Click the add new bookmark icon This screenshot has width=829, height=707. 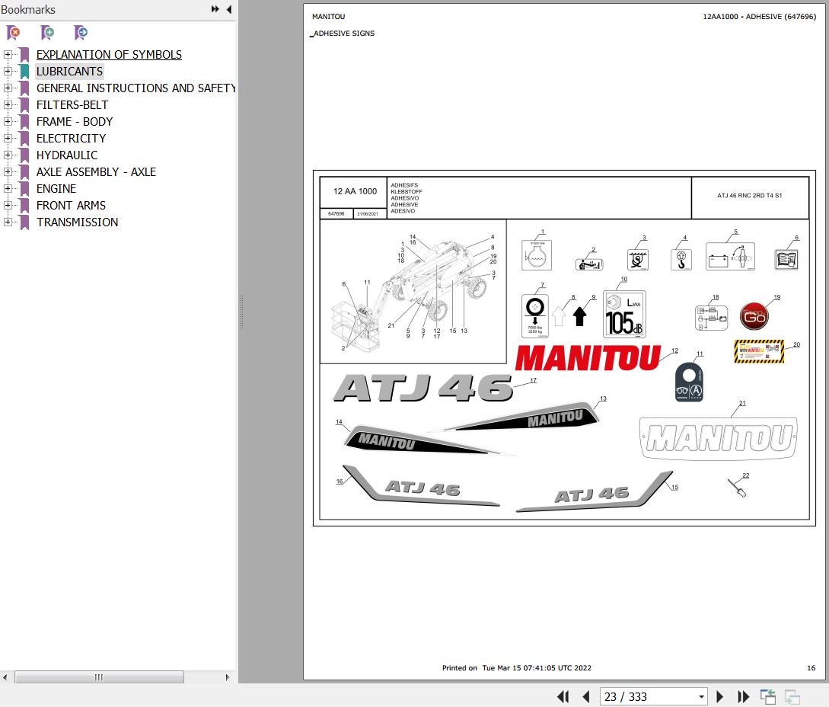pyautogui.click(x=47, y=33)
